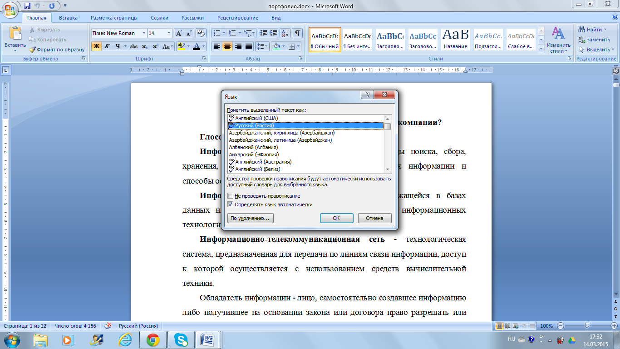This screenshot has width=620, height=349.
Task: Click the Shrink Font icon
Action: (x=189, y=33)
